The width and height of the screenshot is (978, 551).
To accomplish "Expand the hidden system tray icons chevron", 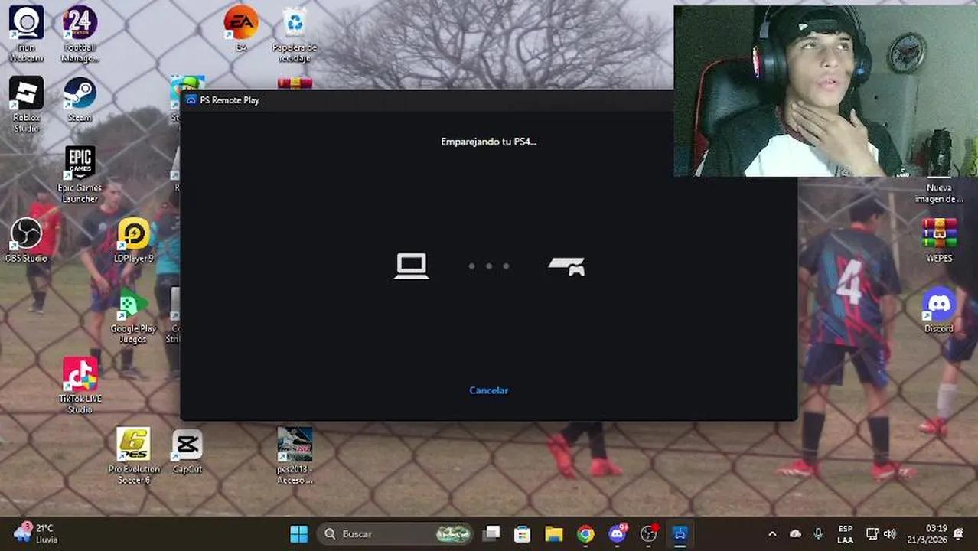I will (x=772, y=534).
